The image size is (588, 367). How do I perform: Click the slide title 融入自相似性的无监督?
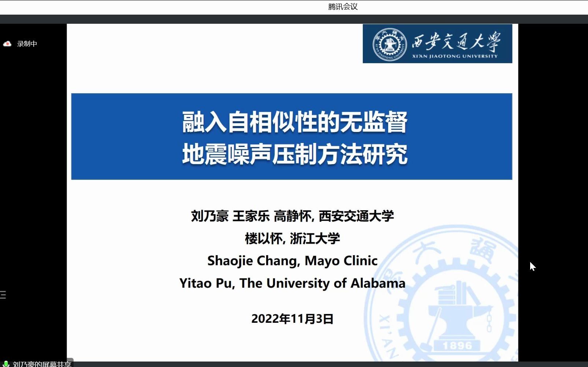pos(295,122)
